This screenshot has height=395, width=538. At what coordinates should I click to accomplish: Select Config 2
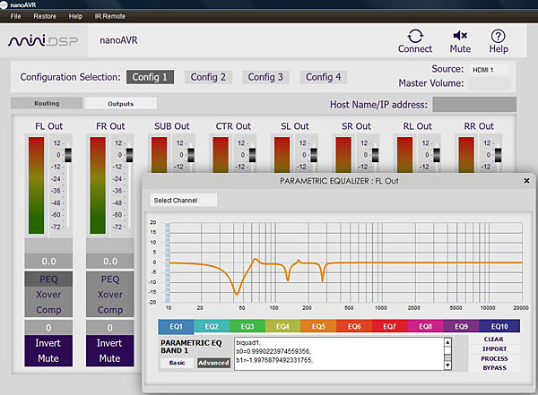[208, 77]
